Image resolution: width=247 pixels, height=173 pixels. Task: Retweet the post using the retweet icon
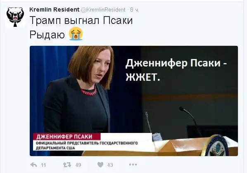[x=67, y=165]
